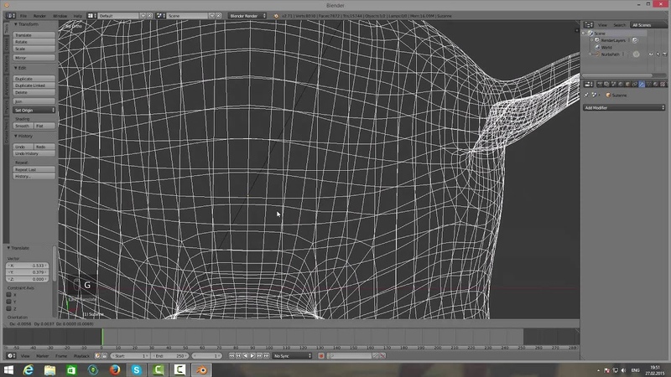Screen dimensions: 671x377
Task: Enable the Y constraint axis checkbox
Action: [x=9, y=302]
